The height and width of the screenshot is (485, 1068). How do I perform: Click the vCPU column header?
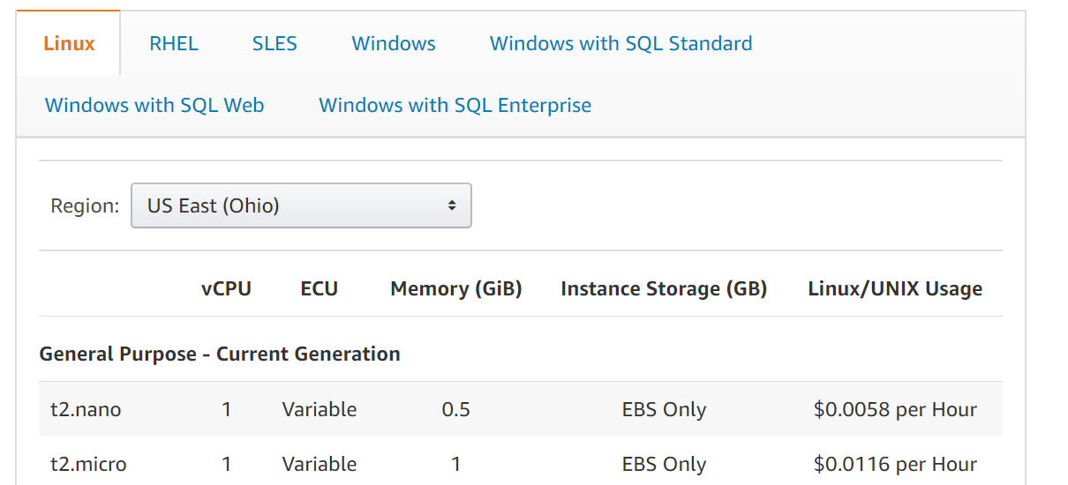point(226,288)
